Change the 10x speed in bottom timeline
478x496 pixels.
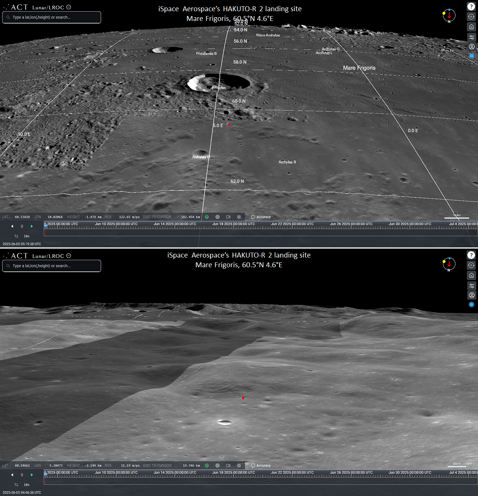27,485
